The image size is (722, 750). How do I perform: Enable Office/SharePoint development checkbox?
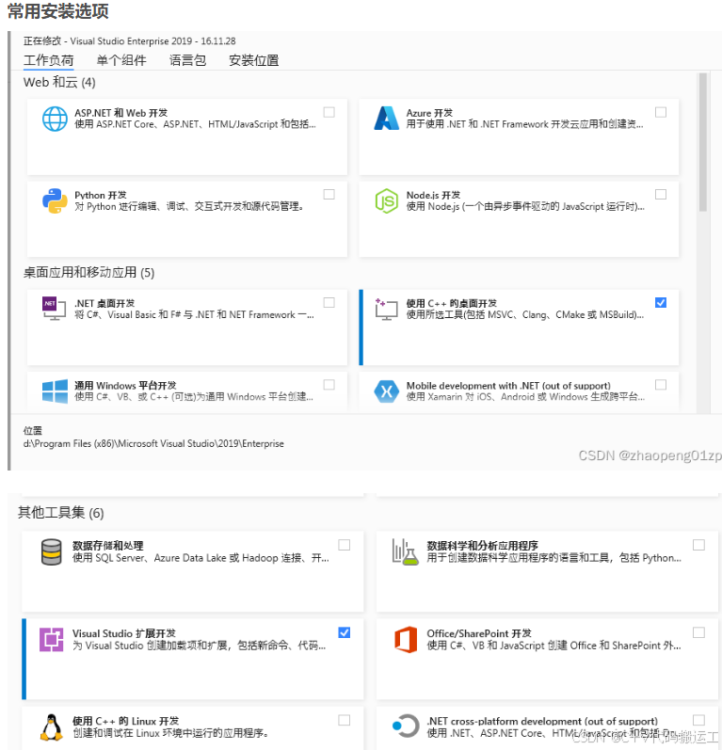(x=698, y=632)
